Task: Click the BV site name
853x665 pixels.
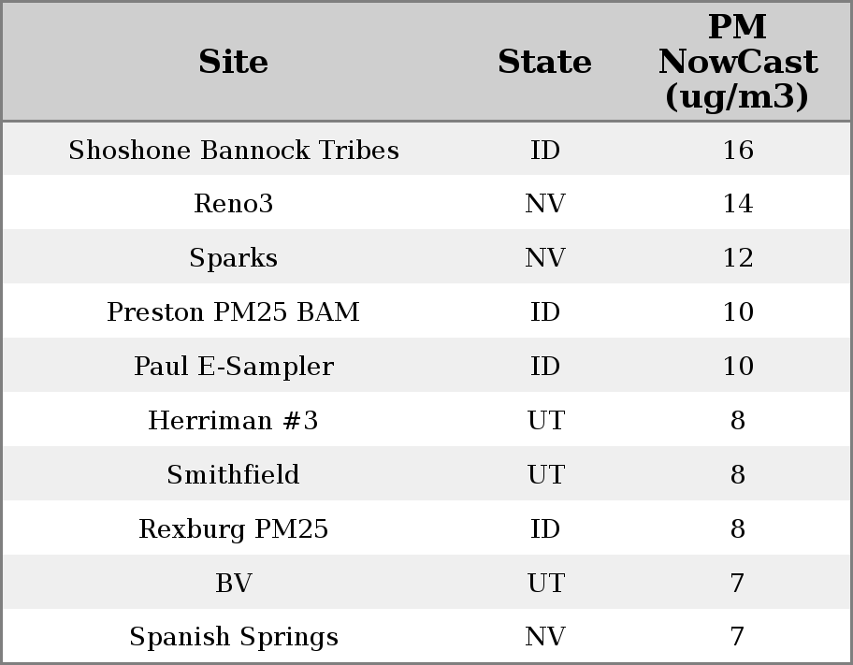Action: coord(233,584)
